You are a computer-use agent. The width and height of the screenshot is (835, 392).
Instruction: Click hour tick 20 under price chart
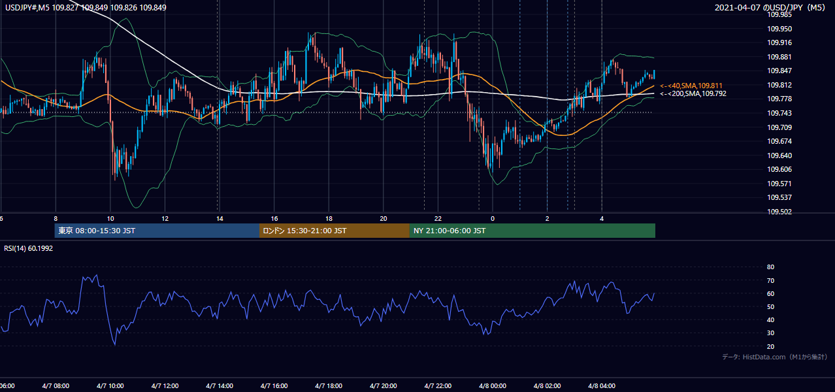[x=384, y=219]
